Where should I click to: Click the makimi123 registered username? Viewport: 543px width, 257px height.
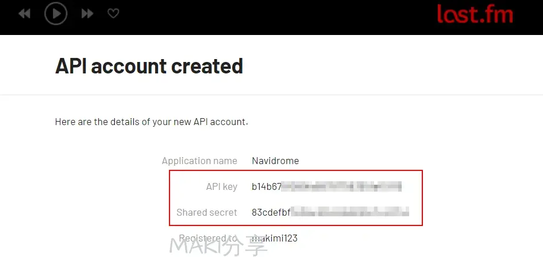pos(274,238)
